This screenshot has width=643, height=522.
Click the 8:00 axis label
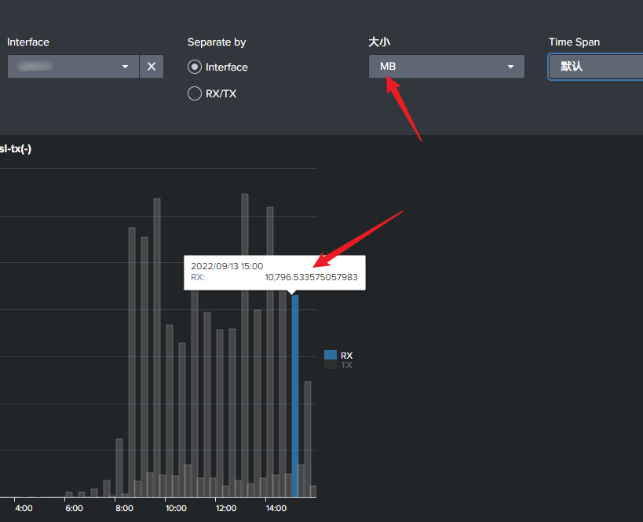[124, 508]
